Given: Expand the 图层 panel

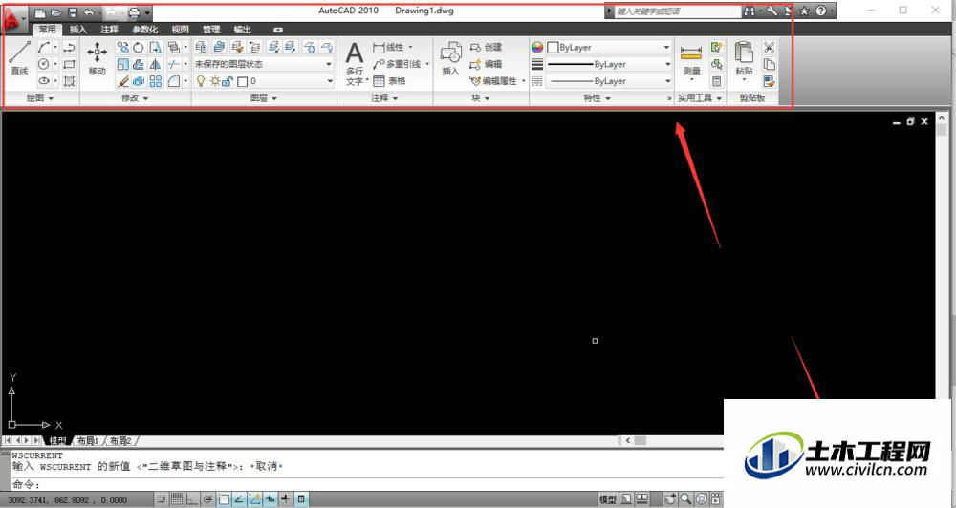Looking at the screenshot, I should click(x=264, y=98).
